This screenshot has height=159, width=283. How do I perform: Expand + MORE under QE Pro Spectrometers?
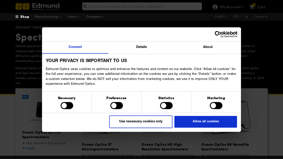tap(29, 148)
